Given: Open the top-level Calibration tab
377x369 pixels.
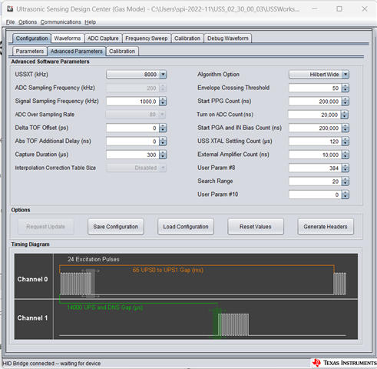Looking at the screenshot, I should pyautogui.click(x=187, y=38).
